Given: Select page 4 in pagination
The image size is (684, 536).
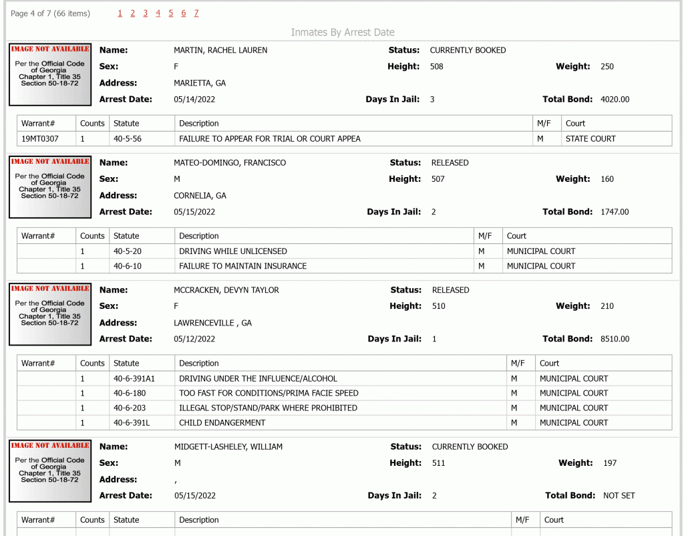Looking at the screenshot, I should click(x=158, y=13).
